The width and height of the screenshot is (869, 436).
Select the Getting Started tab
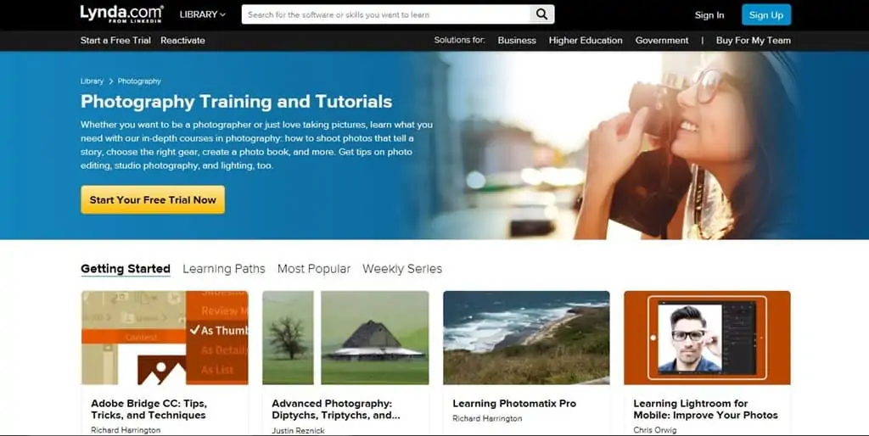pyautogui.click(x=126, y=269)
